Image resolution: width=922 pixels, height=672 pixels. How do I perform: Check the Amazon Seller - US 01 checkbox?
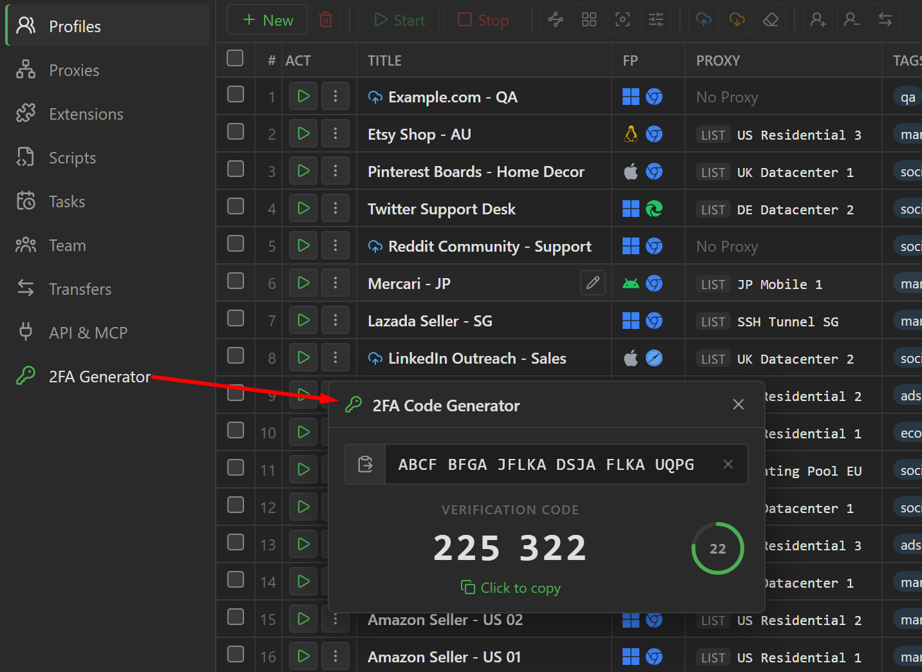pyautogui.click(x=235, y=655)
